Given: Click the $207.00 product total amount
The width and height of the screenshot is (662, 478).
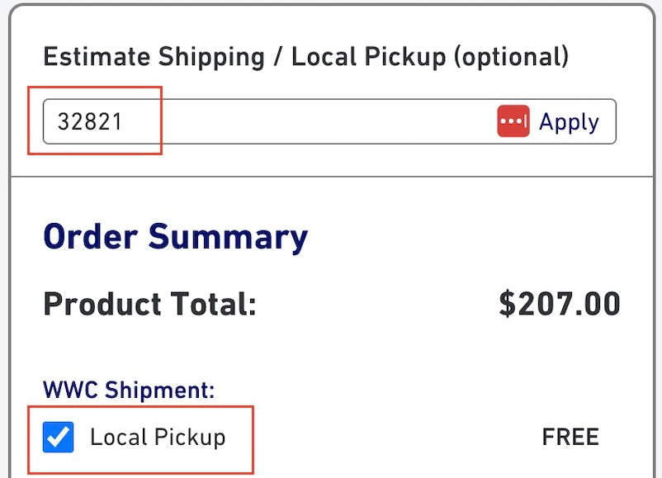Looking at the screenshot, I should tap(559, 305).
